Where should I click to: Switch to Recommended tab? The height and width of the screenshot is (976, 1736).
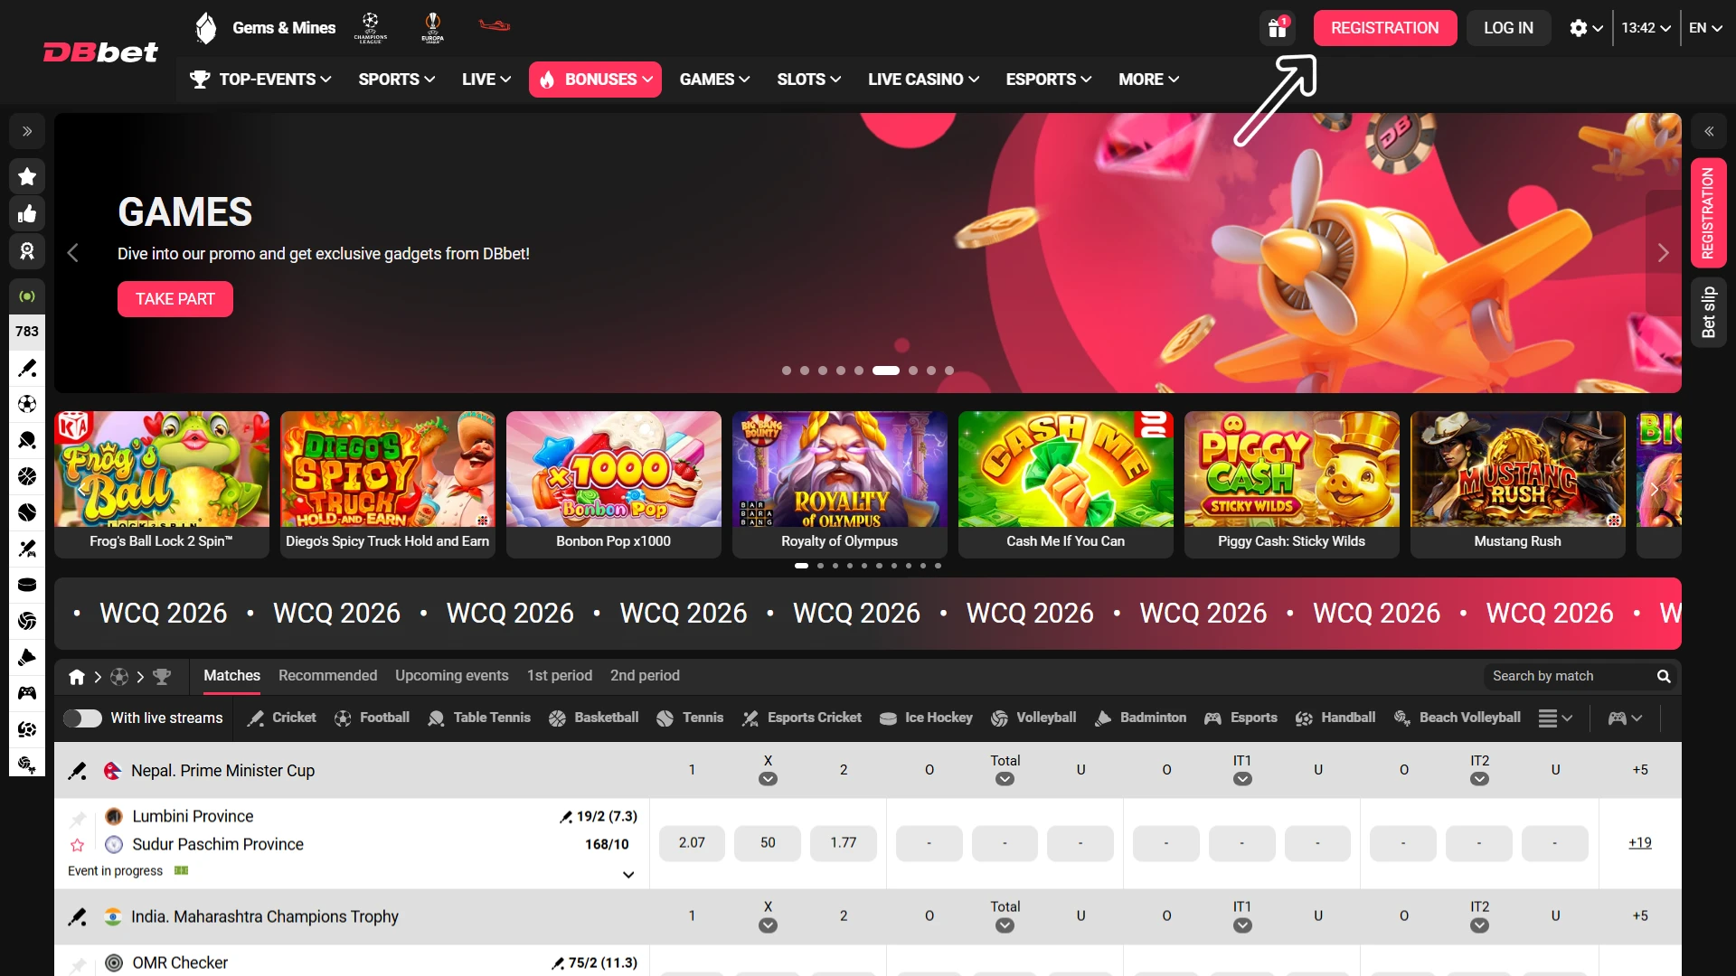pos(327,676)
